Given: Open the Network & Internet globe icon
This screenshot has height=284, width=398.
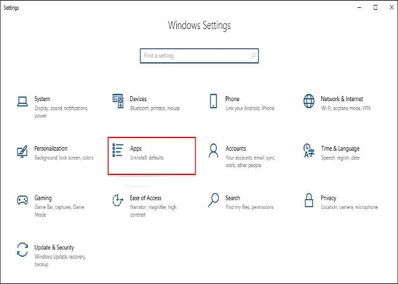Looking at the screenshot, I should pos(309,101).
